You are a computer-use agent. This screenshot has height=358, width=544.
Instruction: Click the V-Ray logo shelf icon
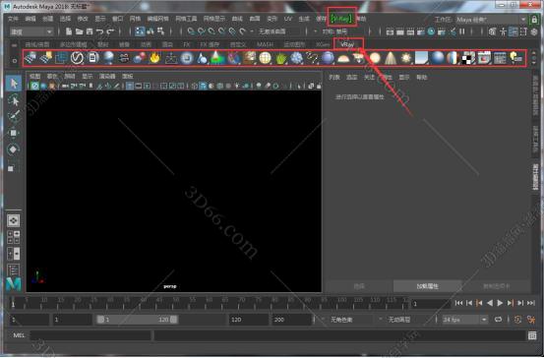click(x=77, y=58)
